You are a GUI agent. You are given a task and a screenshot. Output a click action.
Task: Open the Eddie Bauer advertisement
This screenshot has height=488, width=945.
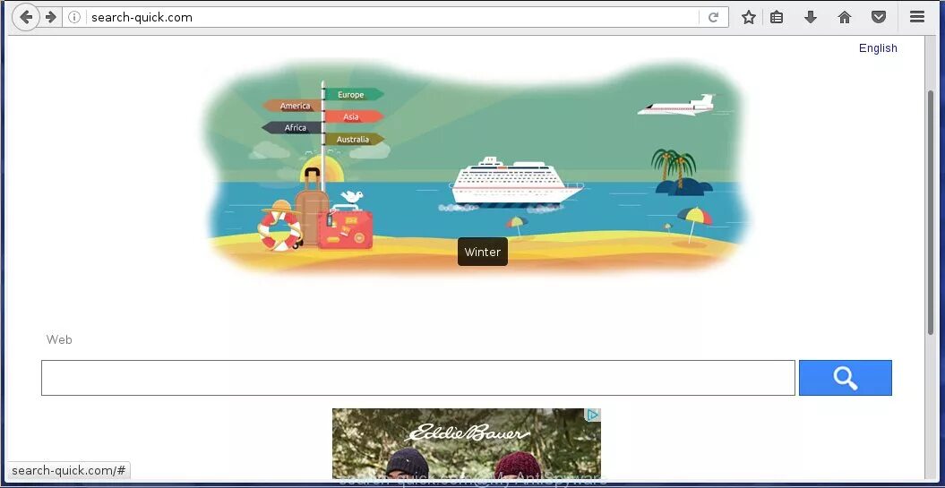click(x=467, y=444)
